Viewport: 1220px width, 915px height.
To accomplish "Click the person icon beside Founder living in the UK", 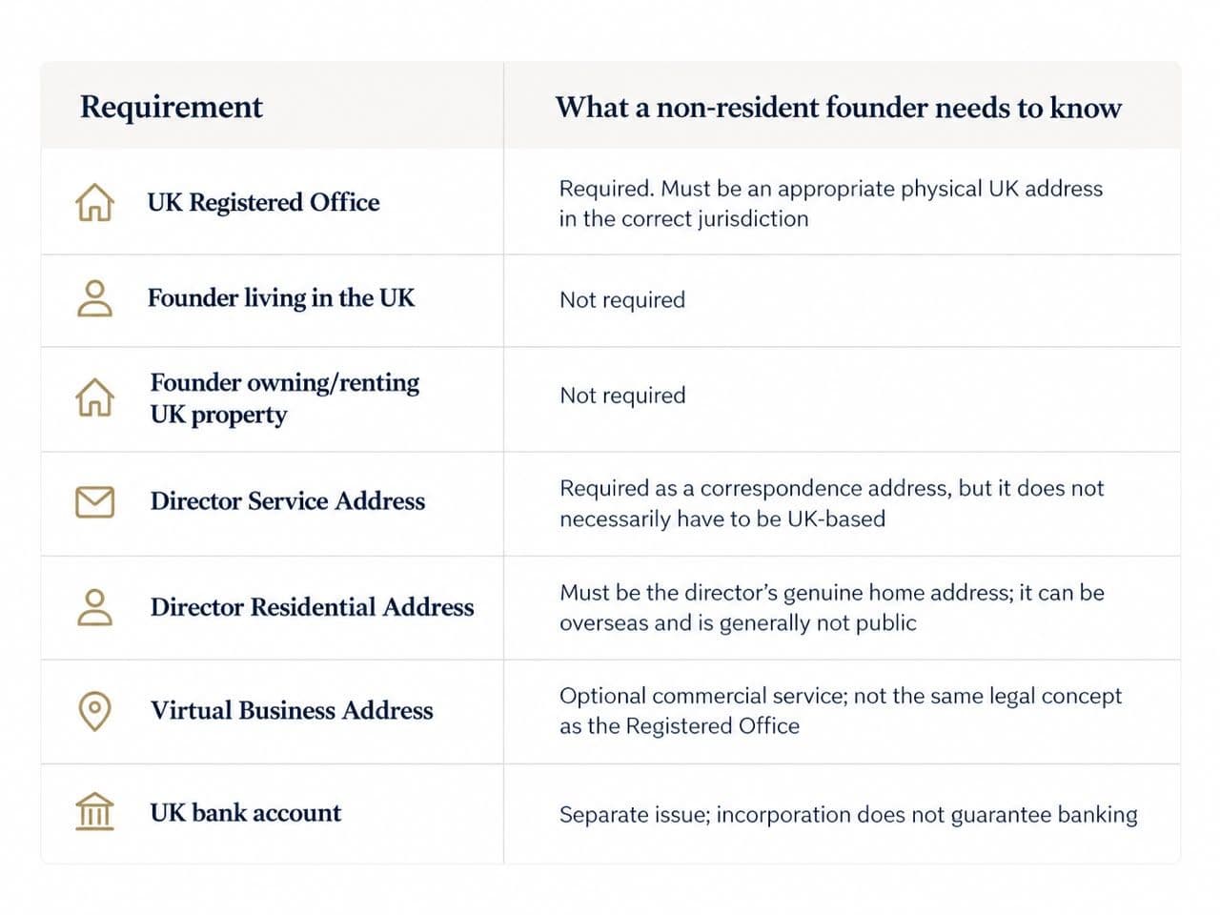I will point(94,298).
